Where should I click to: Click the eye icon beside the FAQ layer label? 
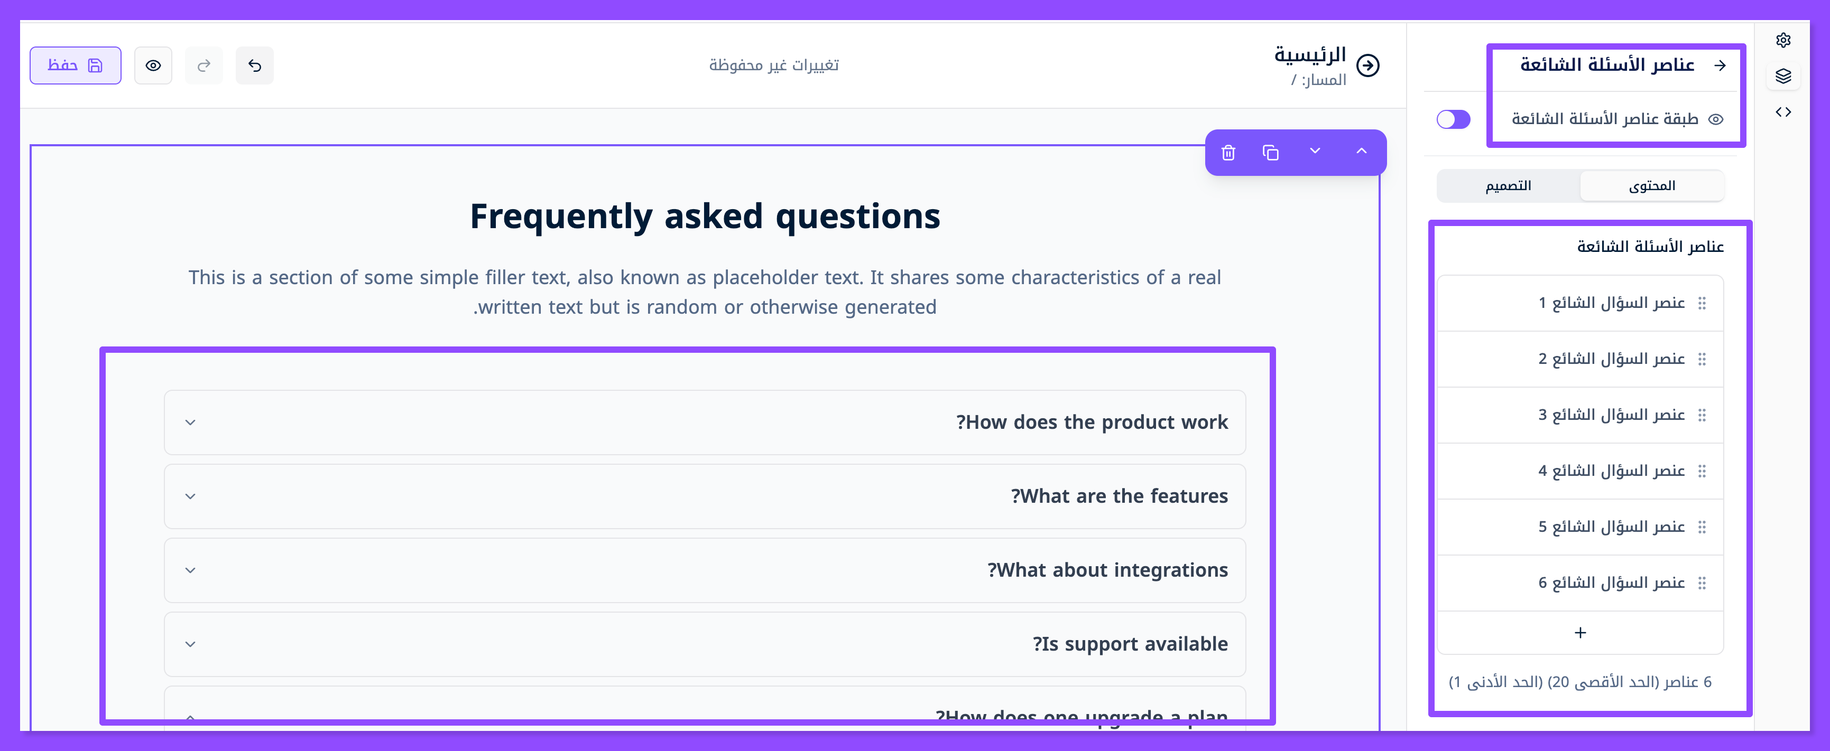(1716, 119)
